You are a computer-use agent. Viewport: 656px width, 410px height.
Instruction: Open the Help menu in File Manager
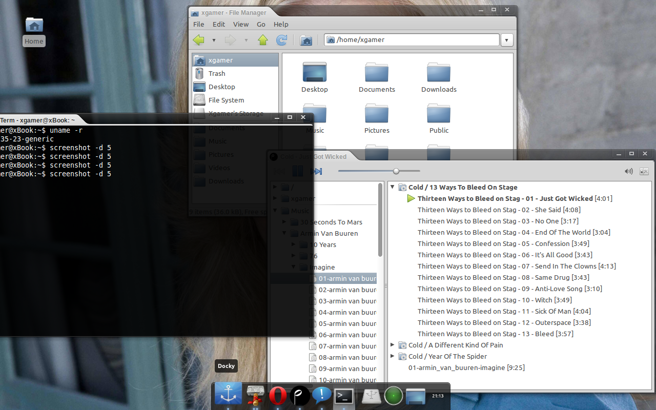pos(281,24)
